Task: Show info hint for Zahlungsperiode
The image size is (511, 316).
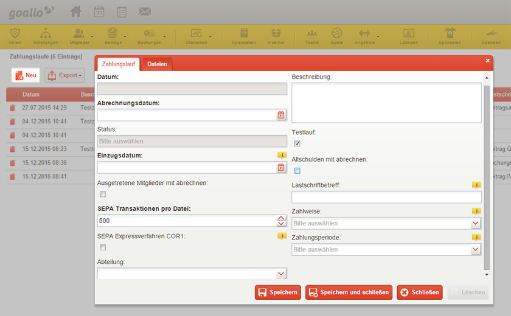Action: pos(476,237)
